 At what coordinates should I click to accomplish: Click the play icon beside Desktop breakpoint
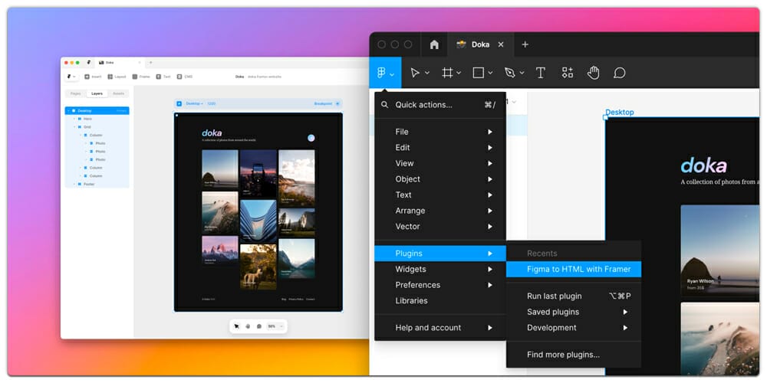(179, 103)
